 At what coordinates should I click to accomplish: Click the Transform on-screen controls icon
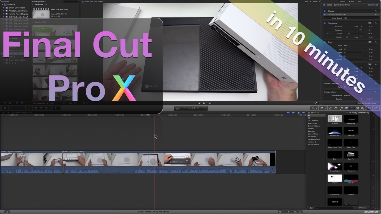point(370,23)
